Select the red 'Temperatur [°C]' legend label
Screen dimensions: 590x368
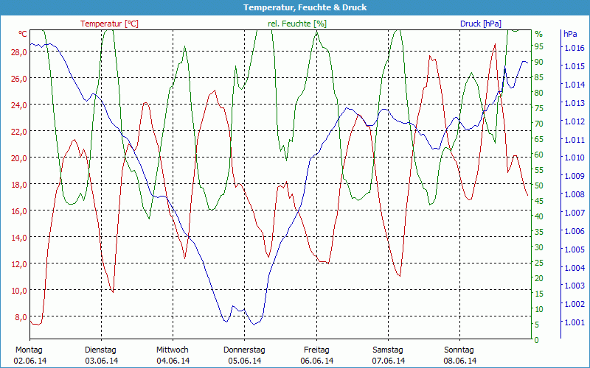coord(109,24)
